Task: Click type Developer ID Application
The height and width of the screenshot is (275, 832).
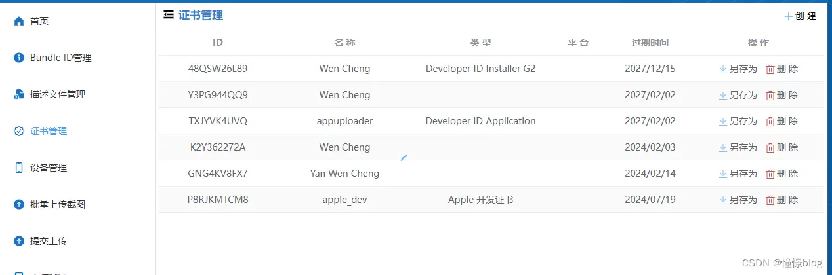Action: tap(480, 121)
